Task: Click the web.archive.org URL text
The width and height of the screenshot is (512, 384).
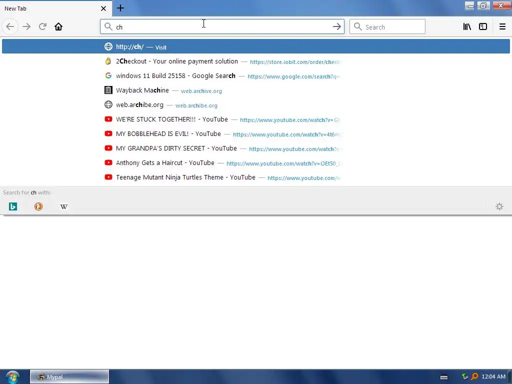Action: (x=201, y=91)
